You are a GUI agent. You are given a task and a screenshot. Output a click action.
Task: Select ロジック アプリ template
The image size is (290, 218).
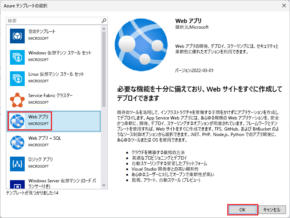tap(53, 164)
